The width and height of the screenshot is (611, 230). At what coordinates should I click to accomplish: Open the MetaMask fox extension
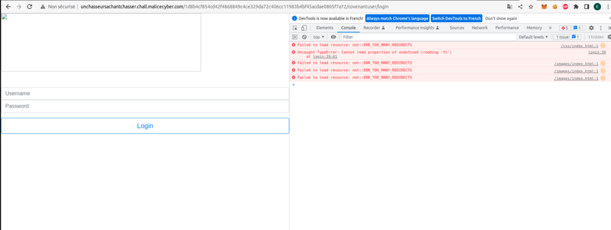pos(544,7)
